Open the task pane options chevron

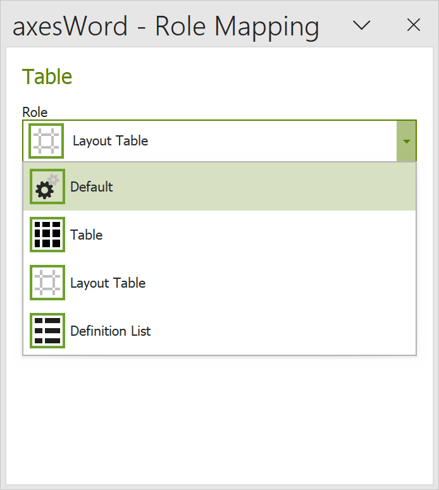pos(361,25)
